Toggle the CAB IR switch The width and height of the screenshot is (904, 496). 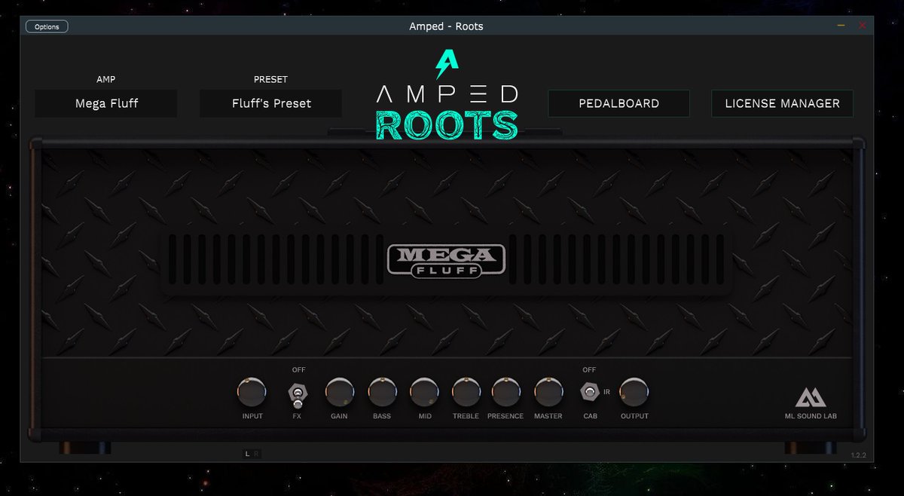tap(589, 392)
